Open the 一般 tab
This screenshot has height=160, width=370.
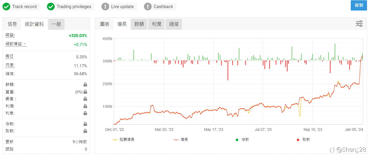click(x=56, y=24)
